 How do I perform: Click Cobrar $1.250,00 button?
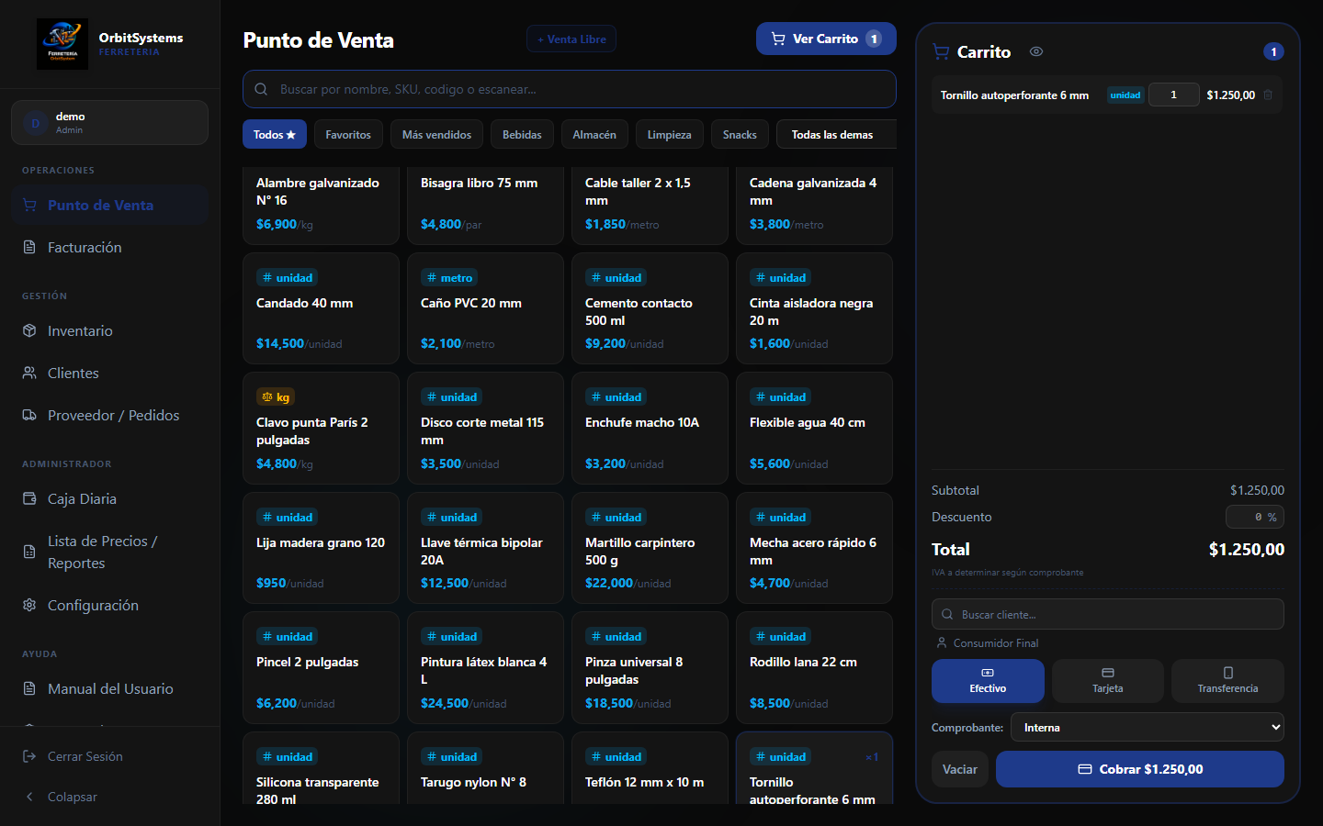[x=1139, y=769]
